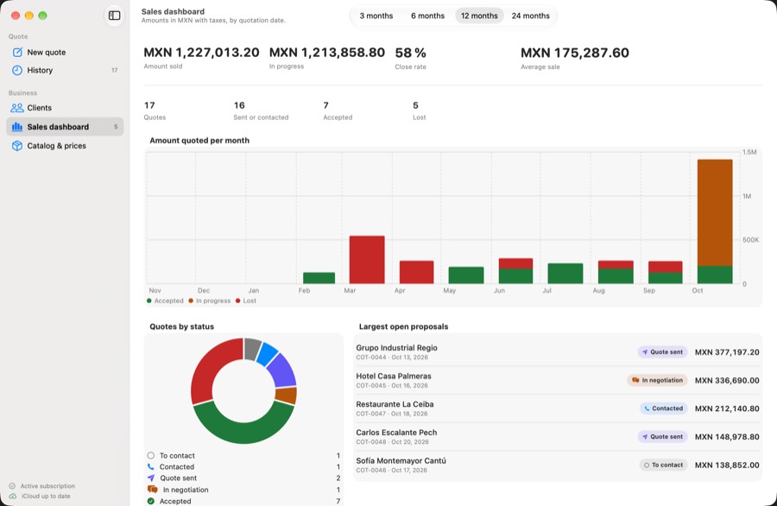The height and width of the screenshot is (506, 777).
Task: Click To contact badge for Sofía Montemayor Cantú
Action: tap(664, 465)
